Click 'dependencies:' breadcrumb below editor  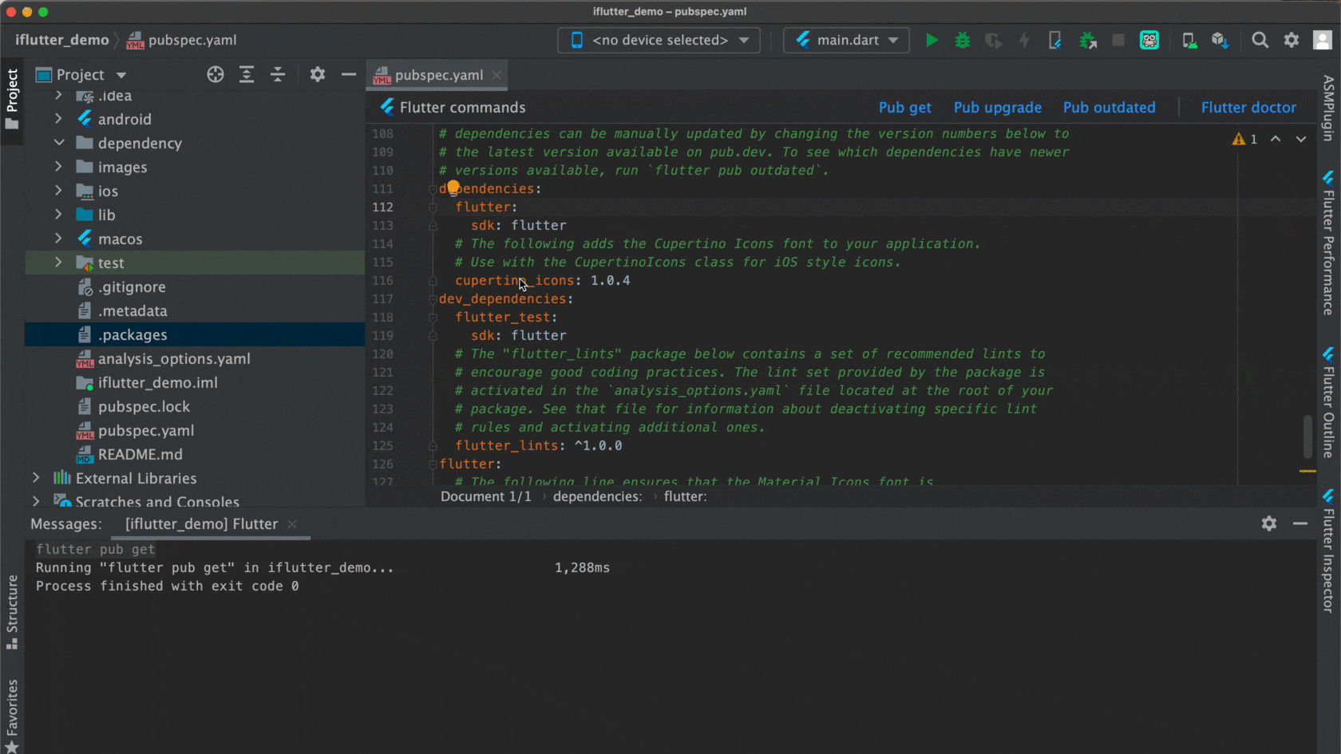point(597,496)
